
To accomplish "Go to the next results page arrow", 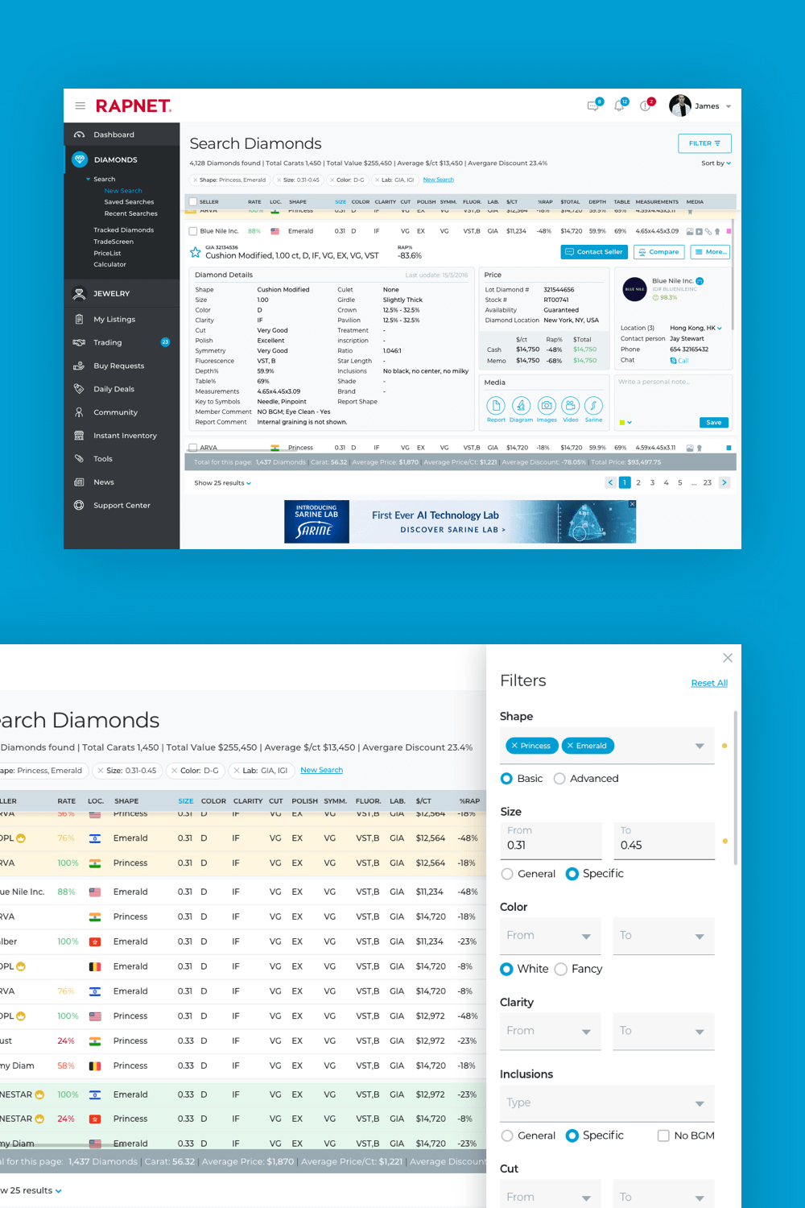I will [724, 482].
